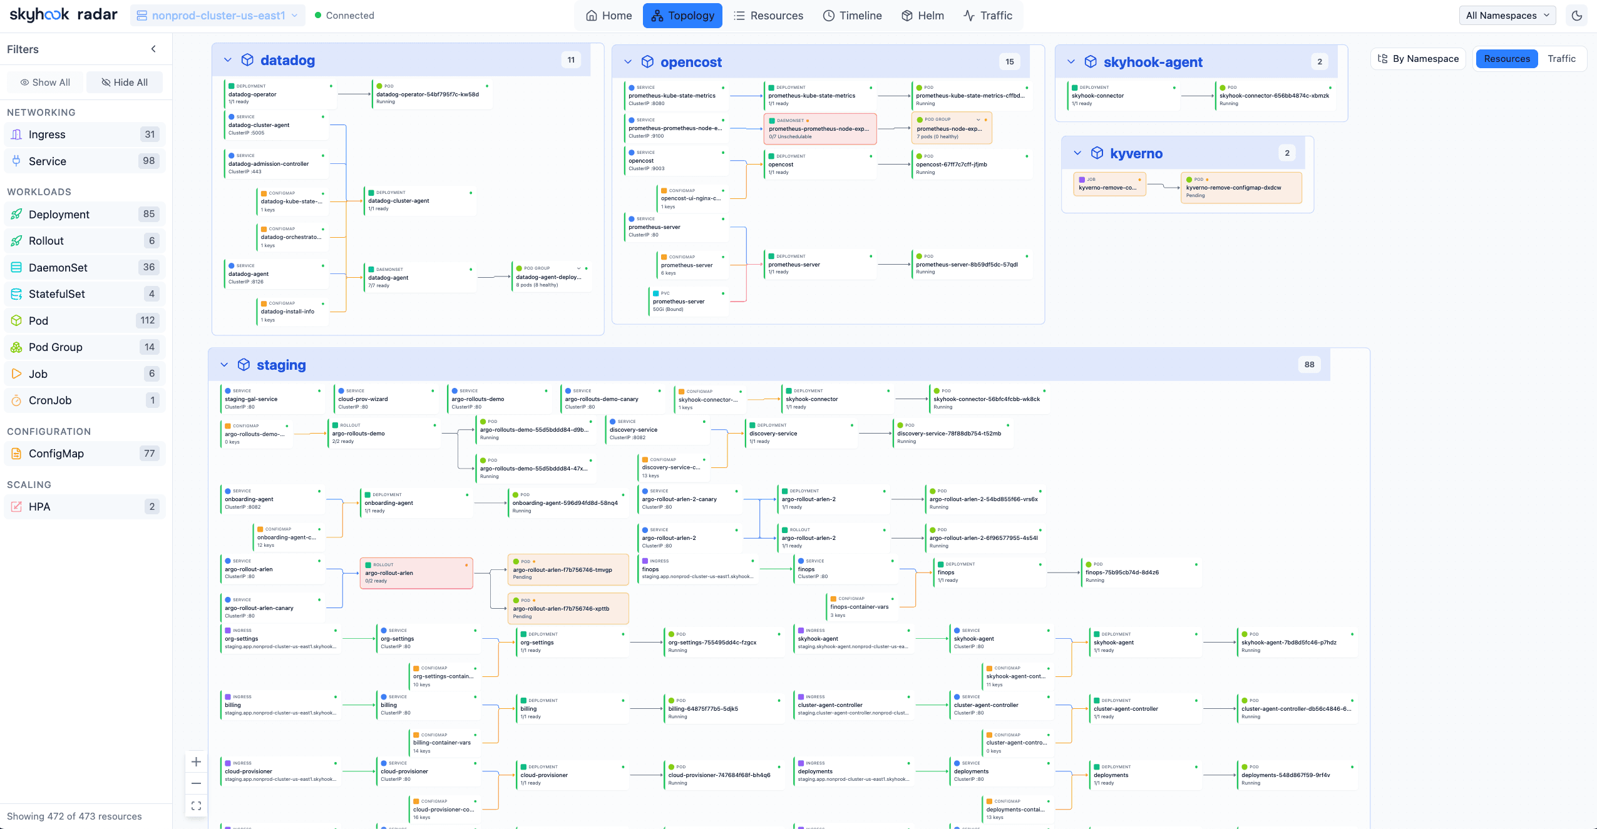Click the Hide All filters button
Viewport: 1597px width, 829px height.
point(125,83)
